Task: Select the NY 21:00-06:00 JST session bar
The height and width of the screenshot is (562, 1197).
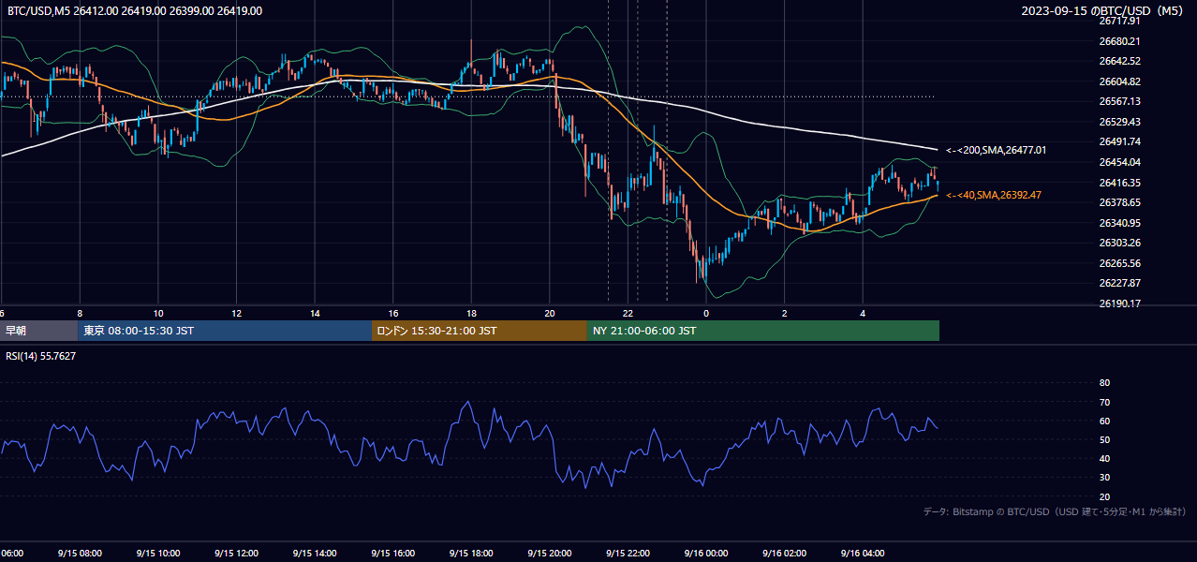Action: [x=763, y=331]
